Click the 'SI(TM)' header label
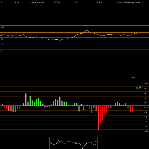The width and height of the screenshot is (149, 149). [57, 2]
